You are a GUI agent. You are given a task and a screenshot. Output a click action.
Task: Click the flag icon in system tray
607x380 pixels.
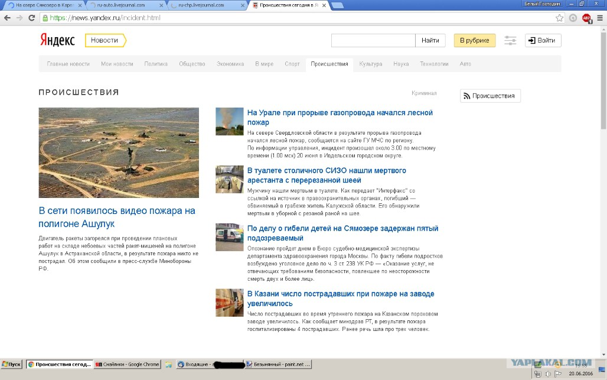coord(558,374)
